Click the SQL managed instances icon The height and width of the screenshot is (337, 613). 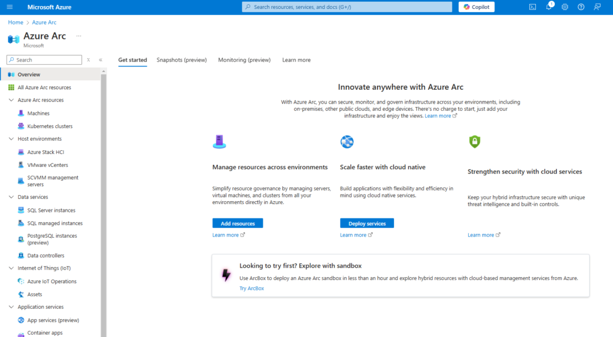pos(21,223)
